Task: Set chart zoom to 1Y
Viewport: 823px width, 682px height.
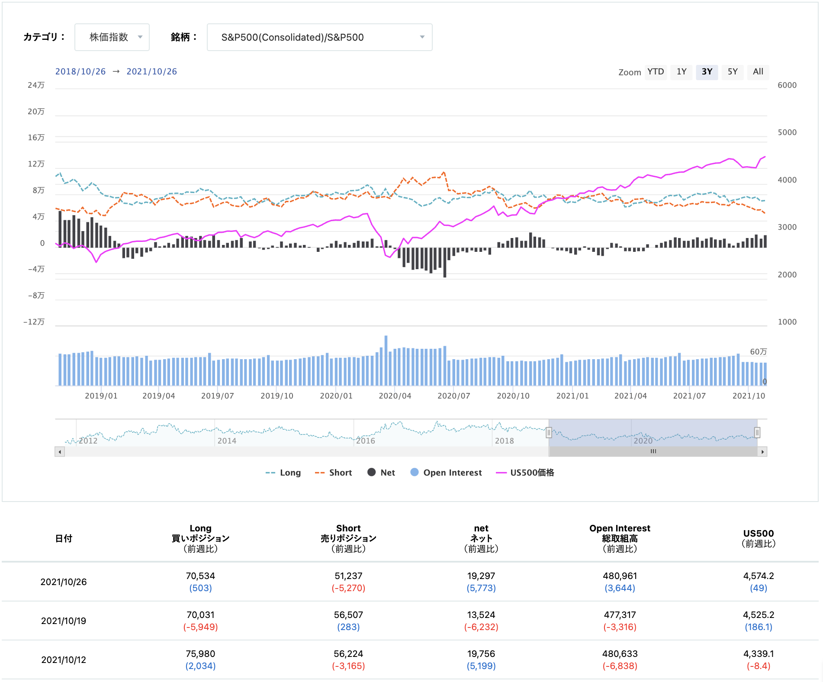Action: [x=682, y=72]
